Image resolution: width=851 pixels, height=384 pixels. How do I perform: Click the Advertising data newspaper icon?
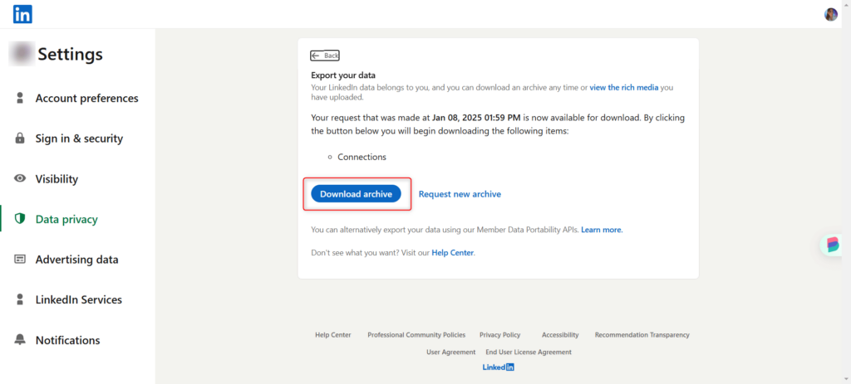20,260
